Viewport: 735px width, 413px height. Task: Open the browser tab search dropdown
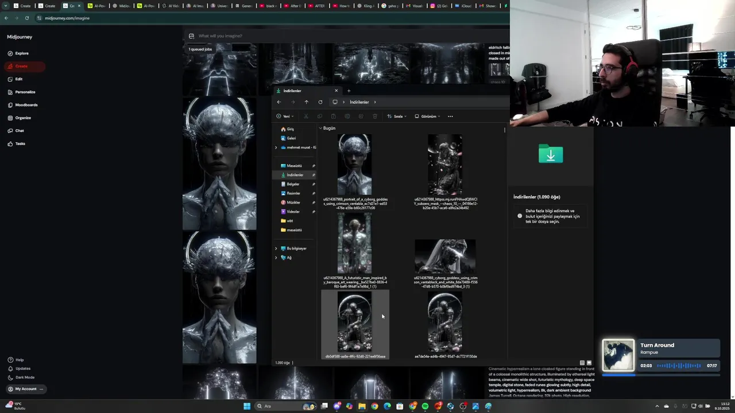coord(6,6)
